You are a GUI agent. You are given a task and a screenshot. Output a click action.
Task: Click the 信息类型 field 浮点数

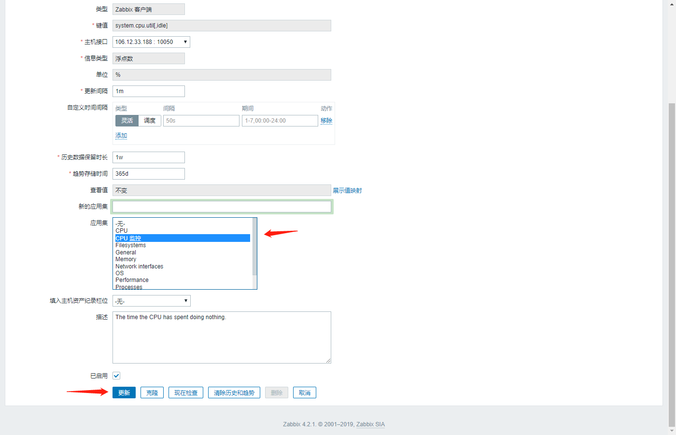click(149, 58)
